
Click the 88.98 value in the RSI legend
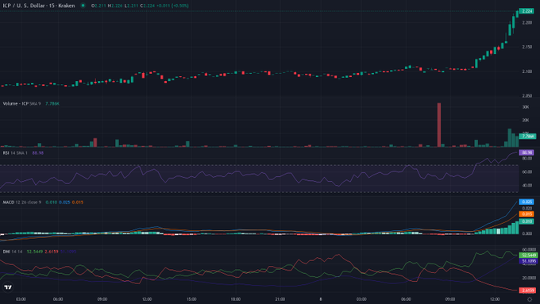point(38,153)
